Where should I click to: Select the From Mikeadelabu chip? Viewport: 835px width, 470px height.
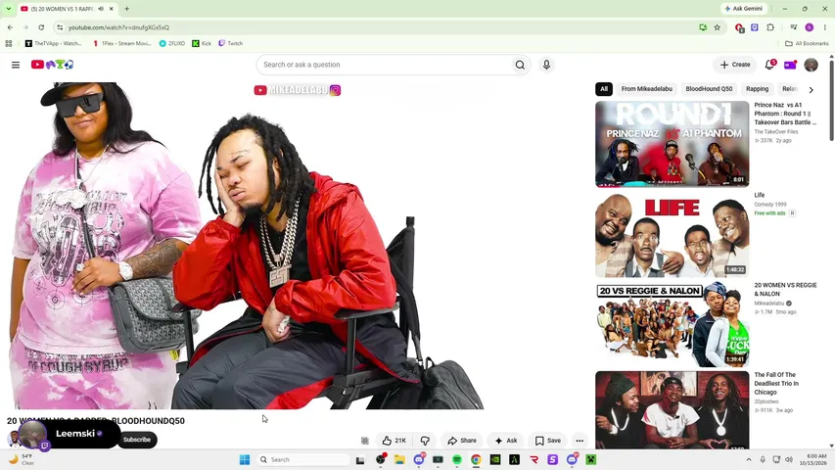646,89
